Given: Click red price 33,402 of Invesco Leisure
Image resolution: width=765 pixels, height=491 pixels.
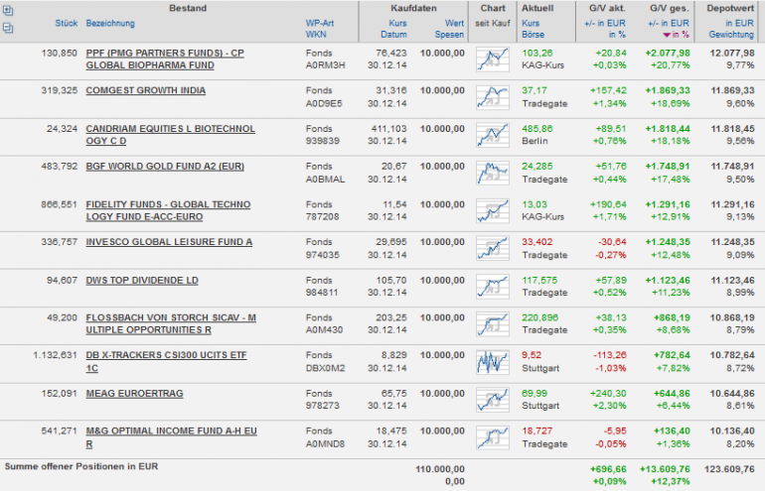Looking at the screenshot, I should pyautogui.click(x=537, y=242).
